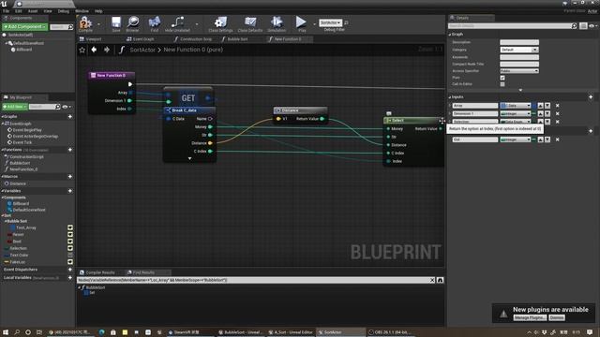Screen dimensions: 600x337
Task: Click the Browse toolbar icon
Action: tap(133, 24)
